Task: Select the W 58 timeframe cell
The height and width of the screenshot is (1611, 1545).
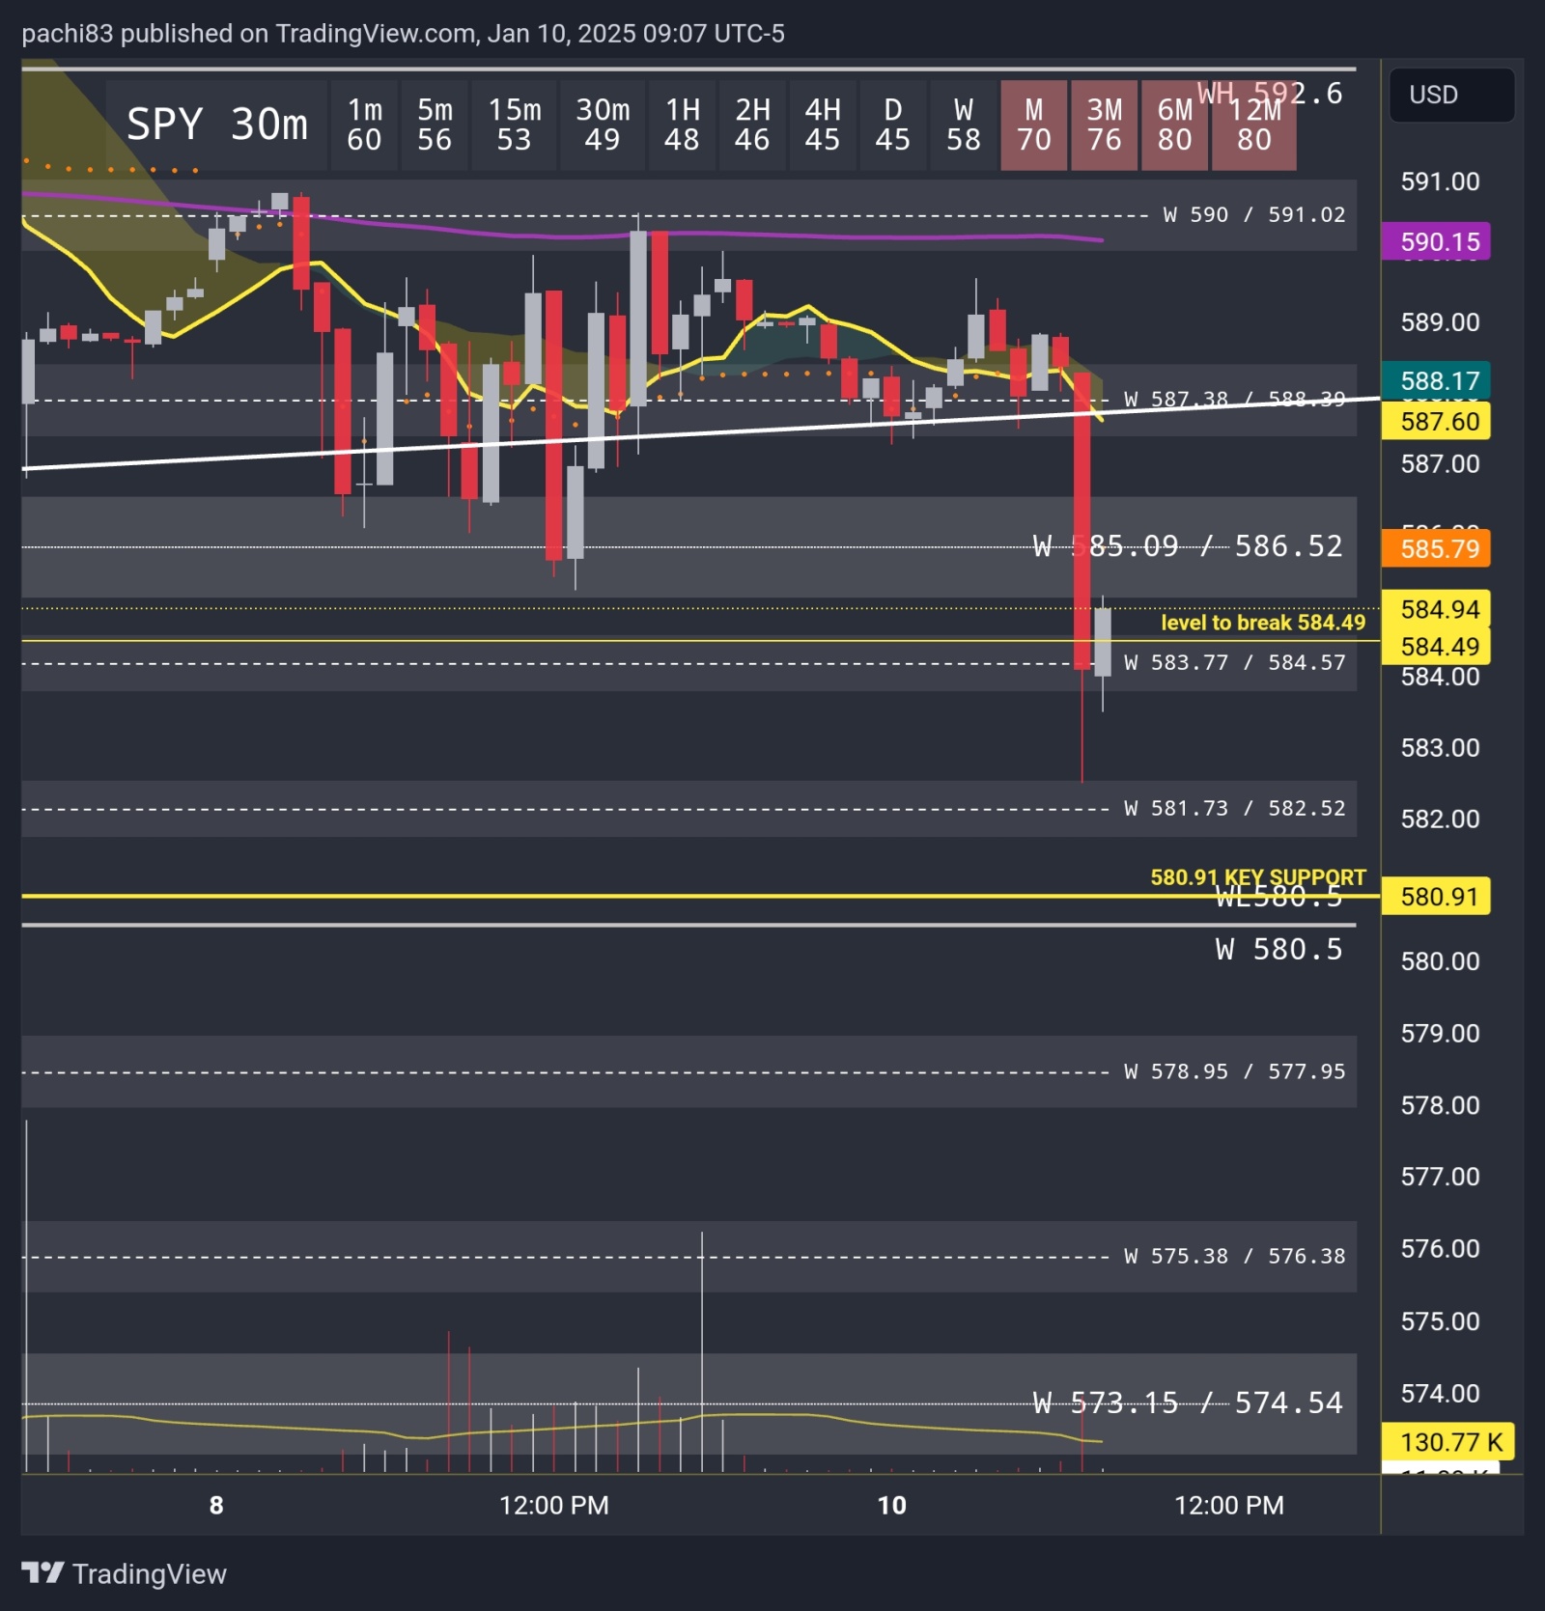Action: click(x=964, y=125)
